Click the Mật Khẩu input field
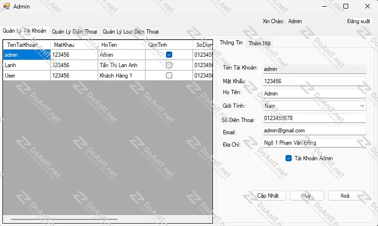Image resolution: width=378 pixels, height=226 pixels. click(x=314, y=81)
